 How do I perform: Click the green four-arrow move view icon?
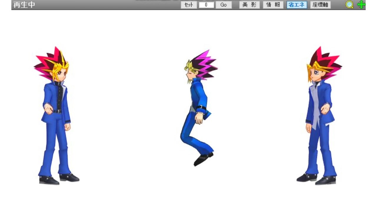coord(361,5)
